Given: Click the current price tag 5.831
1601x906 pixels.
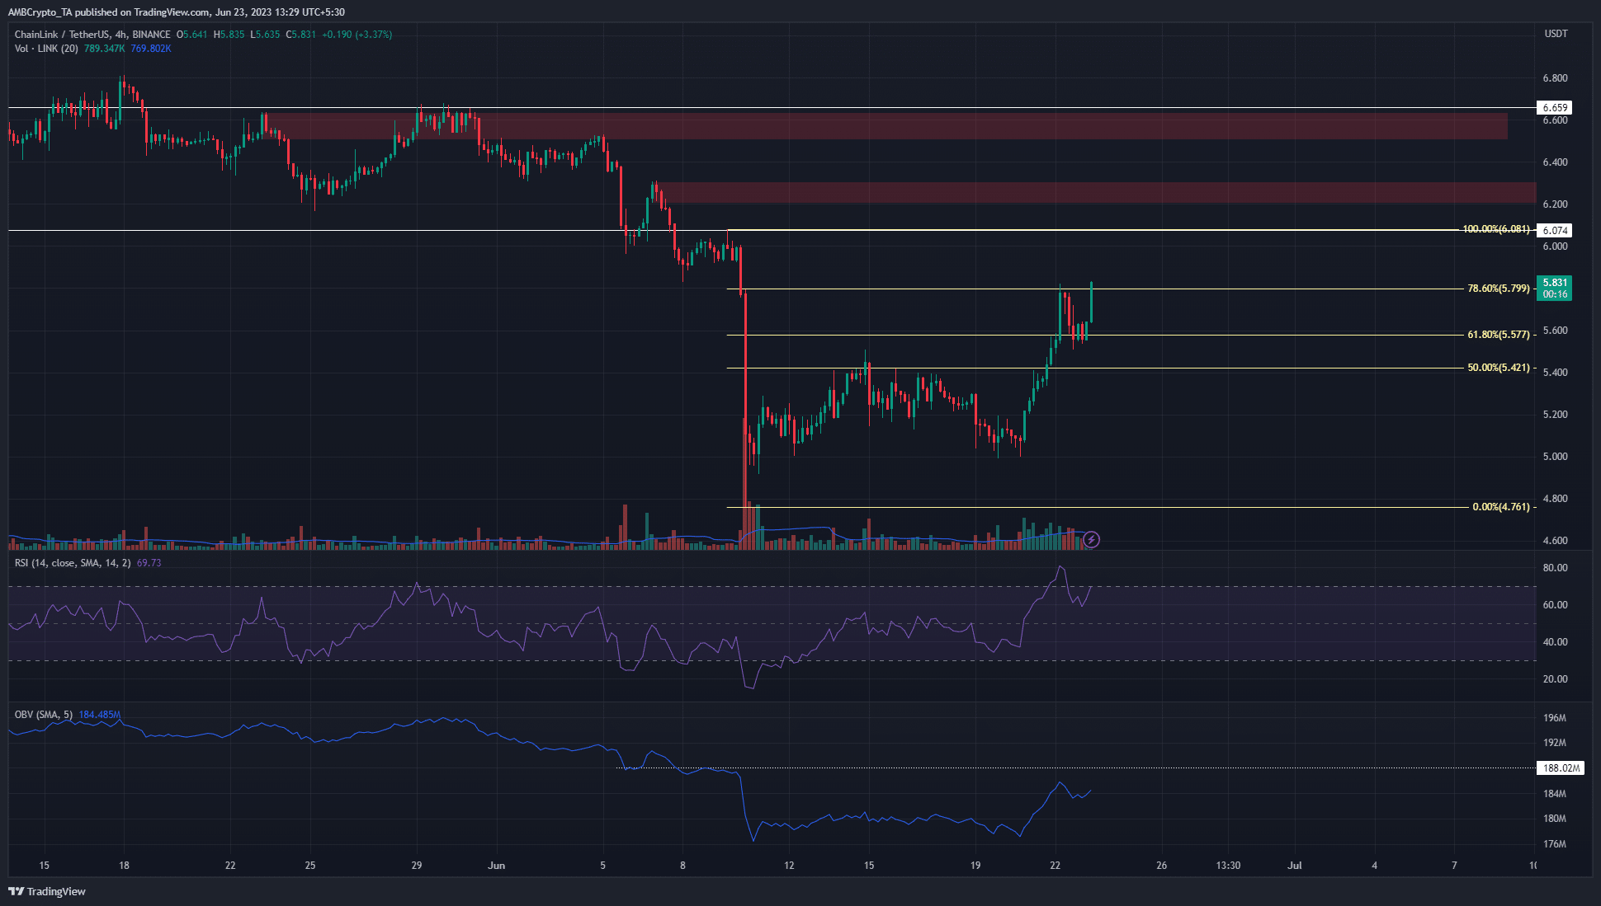Looking at the screenshot, I should (x=1554, y=288).
